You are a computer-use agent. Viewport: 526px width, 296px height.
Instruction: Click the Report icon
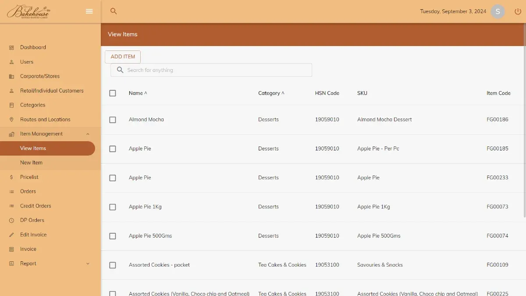(x=11, y=264)
